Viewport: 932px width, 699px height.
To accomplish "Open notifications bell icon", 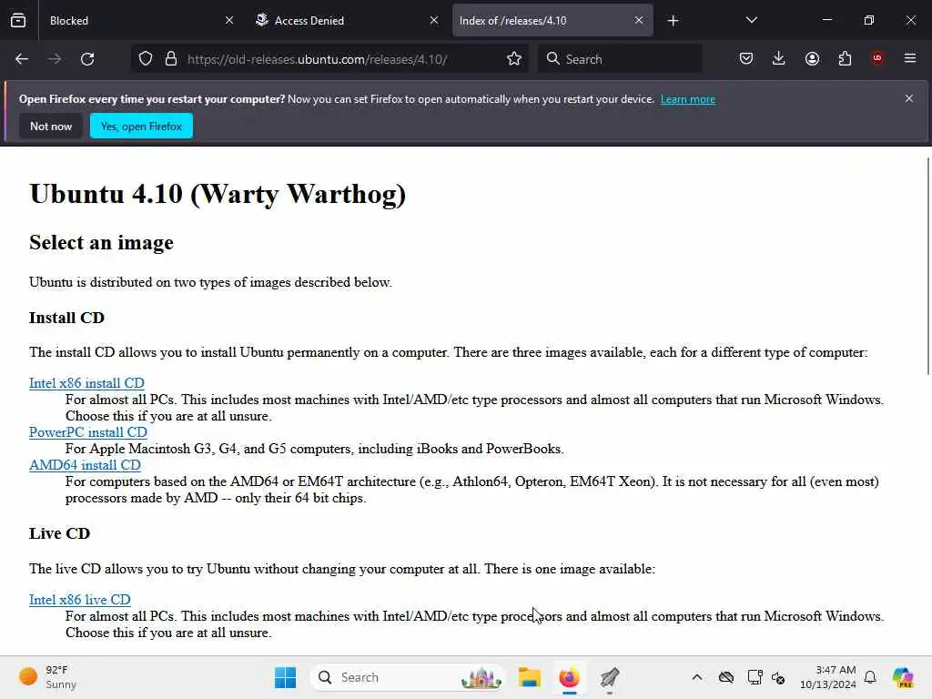I will (x=870, y=677).
